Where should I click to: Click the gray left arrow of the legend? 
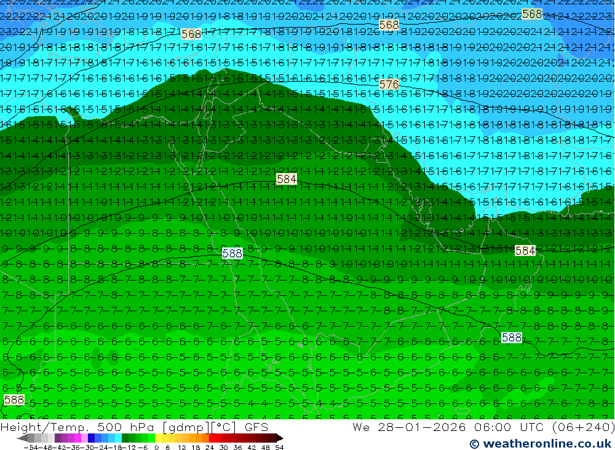pos(22,438)
